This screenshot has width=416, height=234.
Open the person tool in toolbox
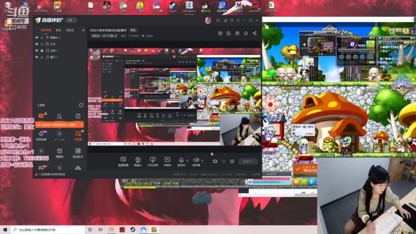[x=59, y=116]
